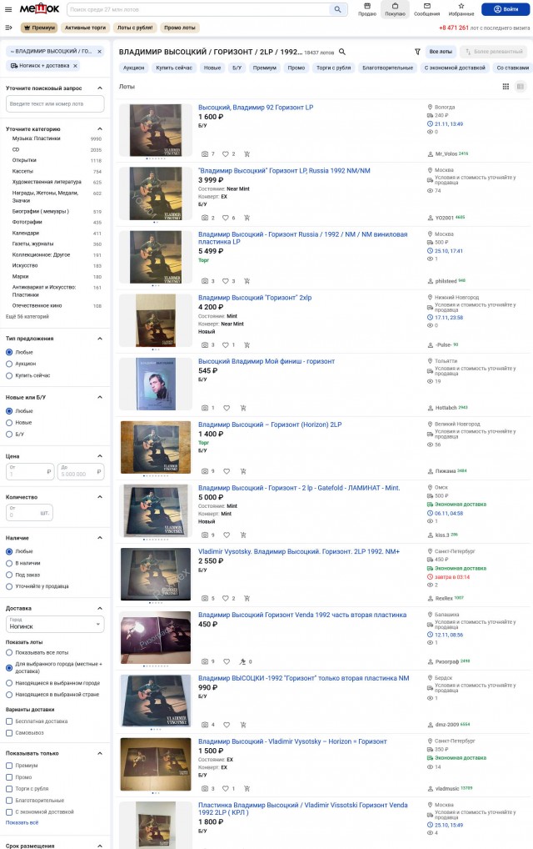Collapse the Уточните поисковый запрос section
533x849 pixels.
click(x=100, y=88)
